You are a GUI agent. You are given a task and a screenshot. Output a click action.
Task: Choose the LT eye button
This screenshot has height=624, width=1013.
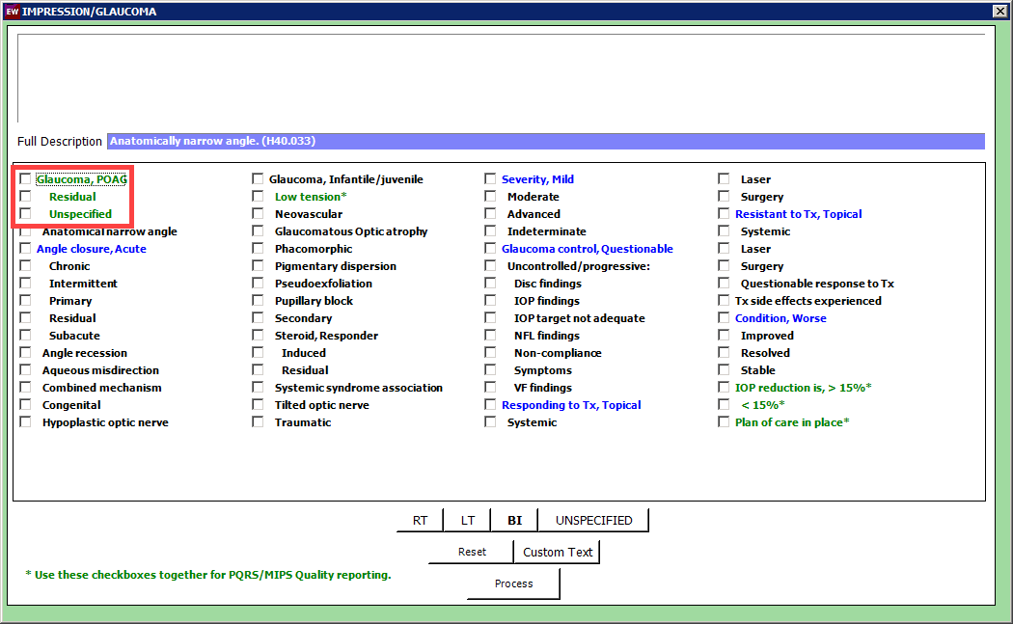(467, 520)
